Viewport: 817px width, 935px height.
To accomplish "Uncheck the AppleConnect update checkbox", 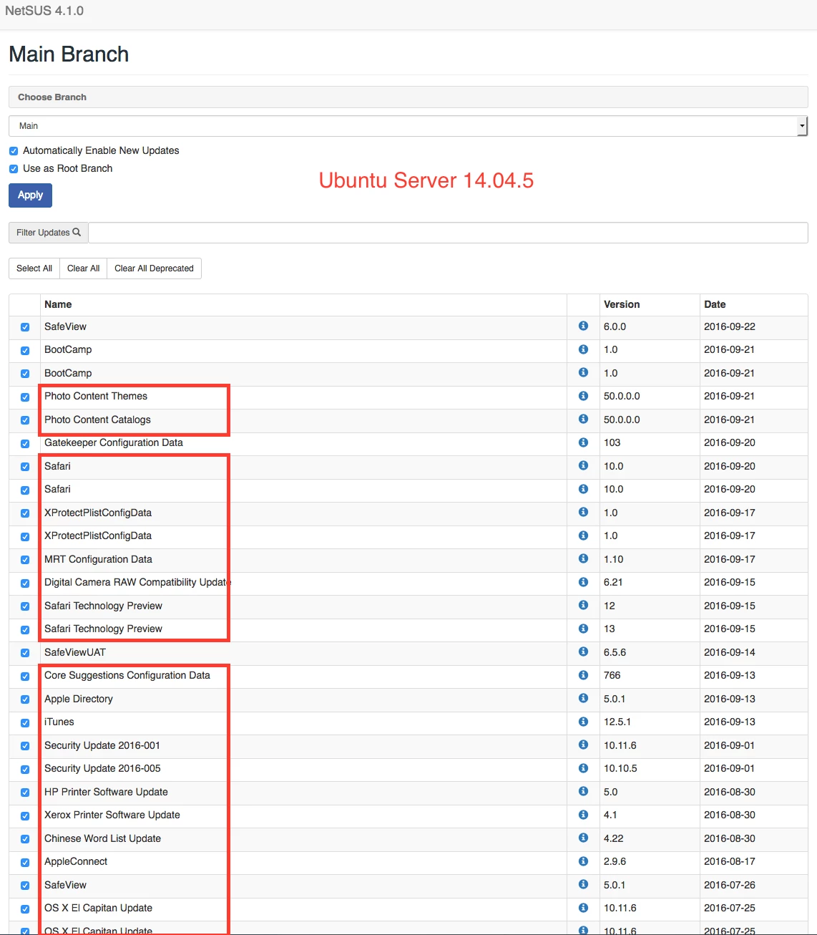I will 25,862.
